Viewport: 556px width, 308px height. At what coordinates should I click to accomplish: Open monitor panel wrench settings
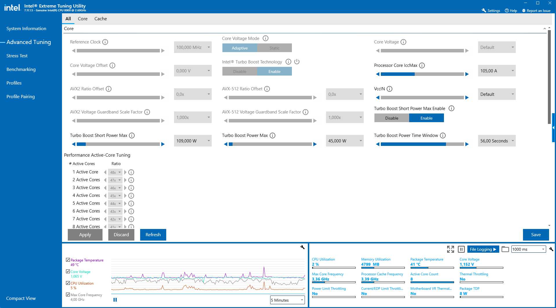551,249
